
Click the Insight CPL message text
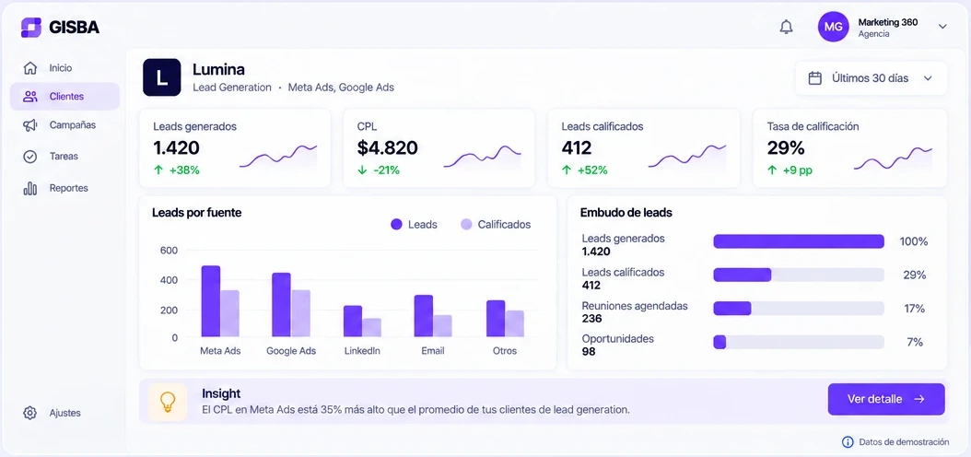416,409
